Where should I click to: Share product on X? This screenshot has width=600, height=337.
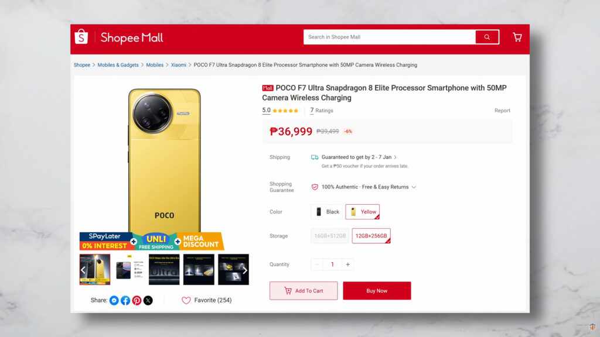coord(148,300)
